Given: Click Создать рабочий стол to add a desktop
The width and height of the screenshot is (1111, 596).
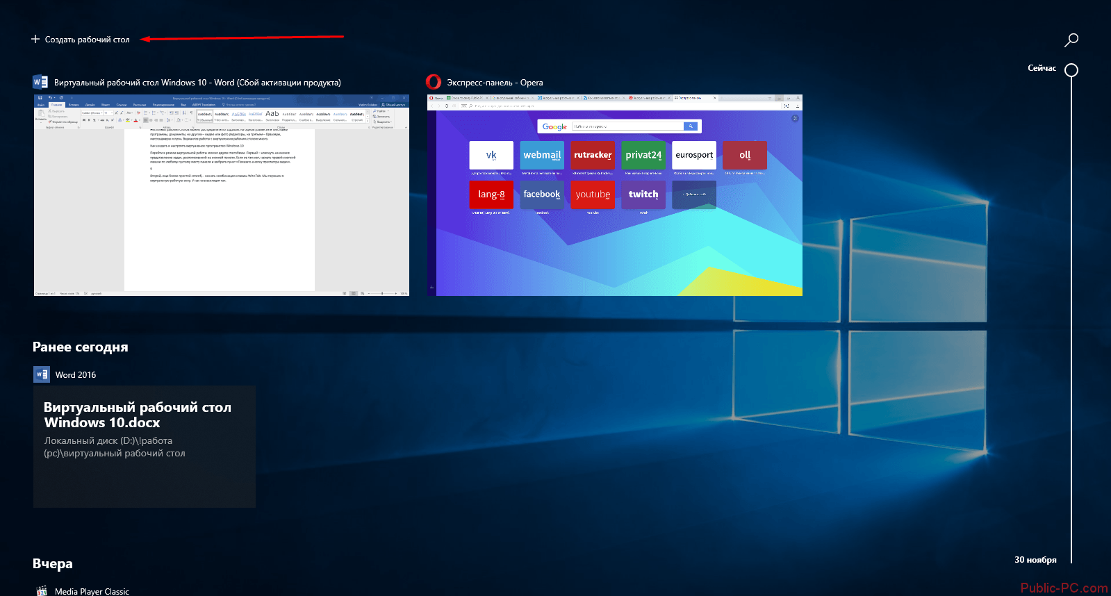Looking at the screenshot, I should point(81,40).
